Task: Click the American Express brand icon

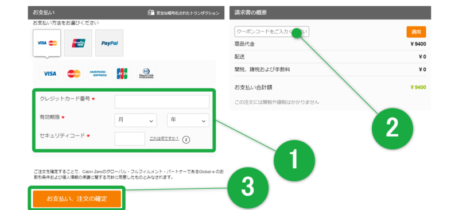Action: click(x=98, y=73)
